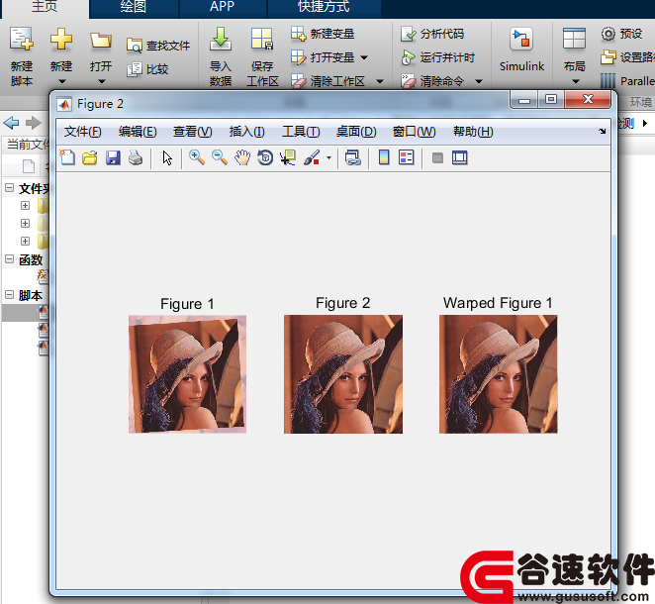Open 预设 preferences gear
This screenshot has height=604, width=655.
click(621, 34)
